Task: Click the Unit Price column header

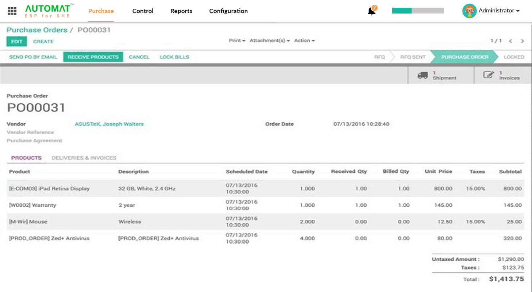Action: tap(438, 172)
